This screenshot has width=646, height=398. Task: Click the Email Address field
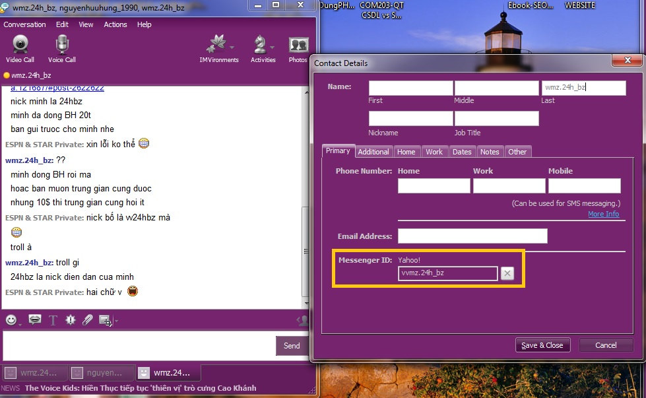click(x=472, y=236)
